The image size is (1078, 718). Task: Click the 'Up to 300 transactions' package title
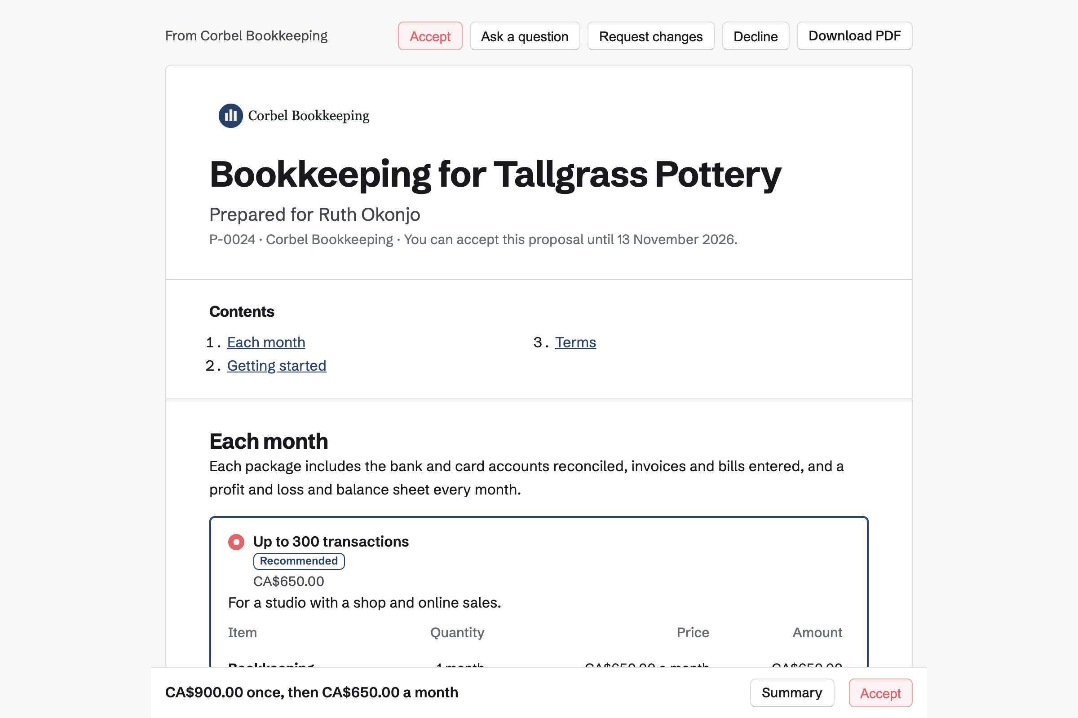(331, 542)
